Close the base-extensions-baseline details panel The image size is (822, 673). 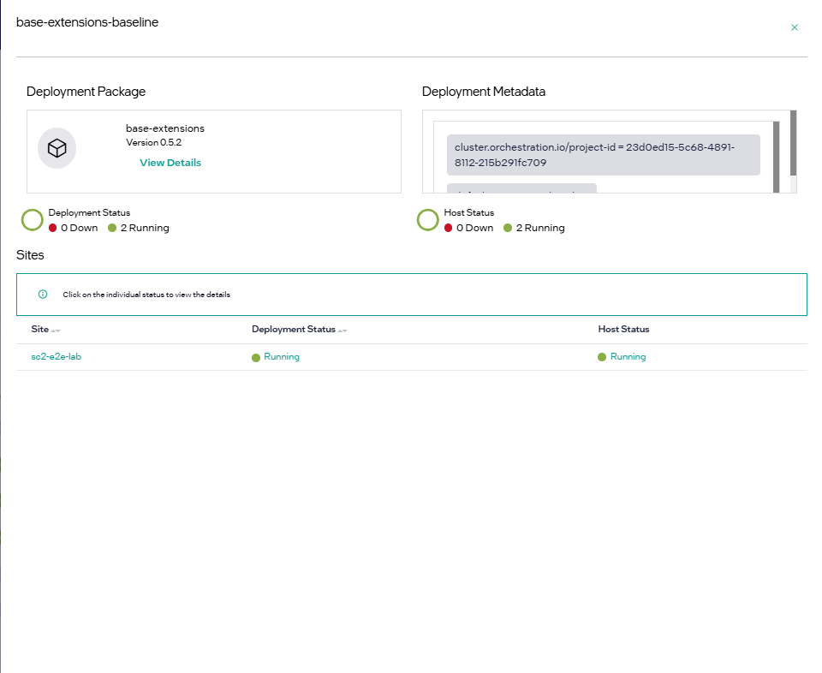pyautogui.click(x=795, y=27)
